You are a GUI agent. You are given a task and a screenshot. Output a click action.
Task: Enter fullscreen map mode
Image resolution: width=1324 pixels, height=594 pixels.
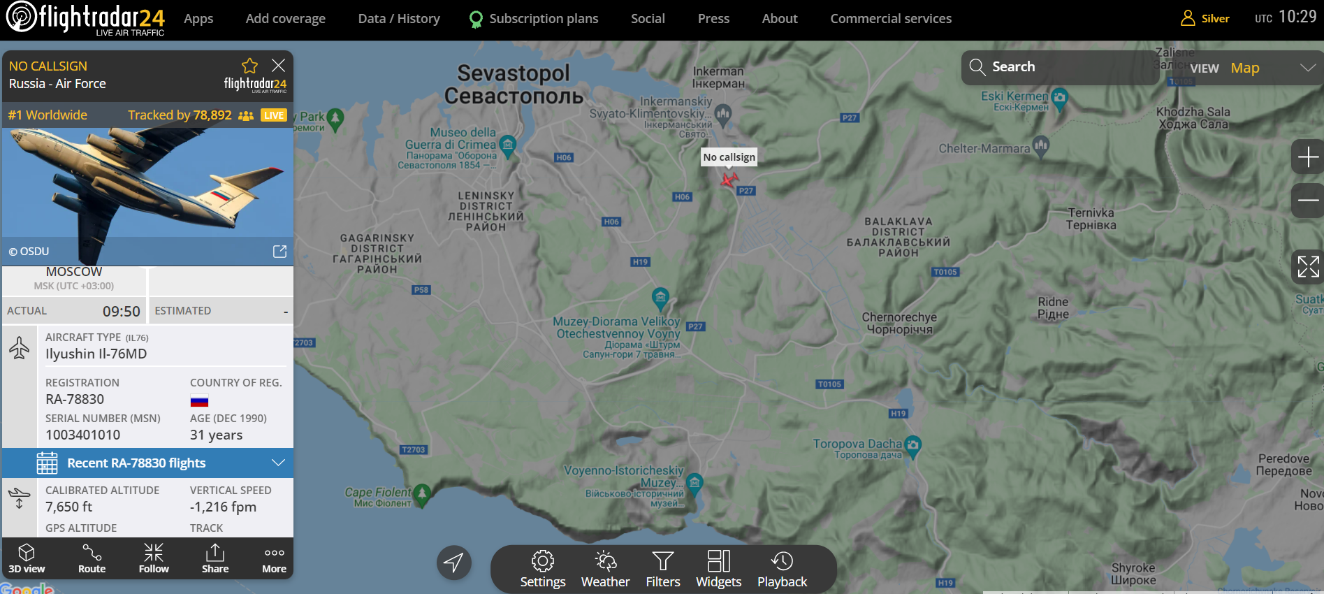click(x=1308, y=266)
